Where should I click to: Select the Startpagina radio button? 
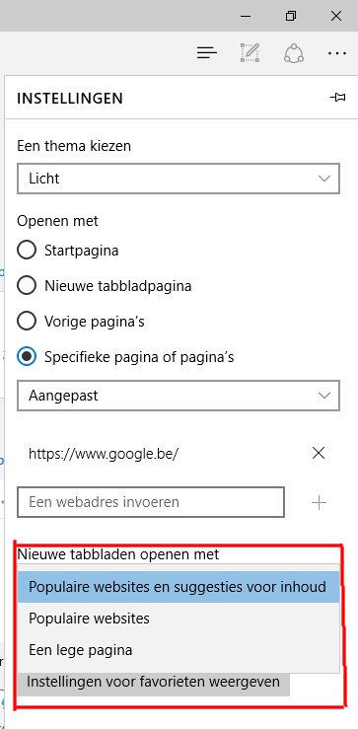pos(27,251)
